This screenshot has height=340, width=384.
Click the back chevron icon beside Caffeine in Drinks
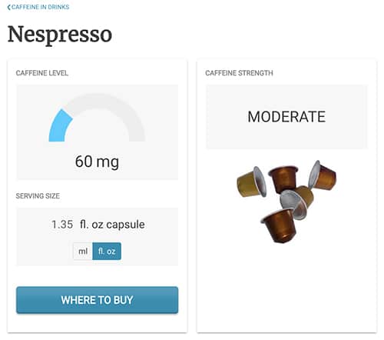click(x=9, y=7)
